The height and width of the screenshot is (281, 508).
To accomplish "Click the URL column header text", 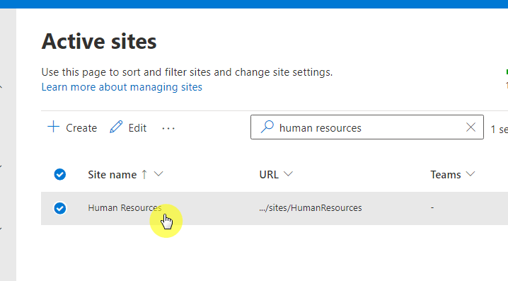I will [x=269, y=175].
